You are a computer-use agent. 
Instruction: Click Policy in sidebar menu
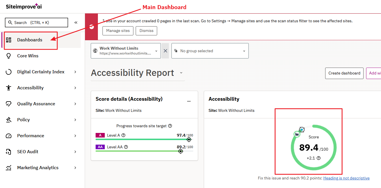42,120
